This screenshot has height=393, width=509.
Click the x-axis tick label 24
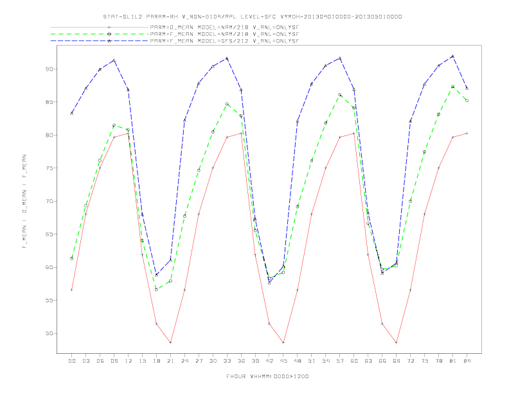[184, 361]
